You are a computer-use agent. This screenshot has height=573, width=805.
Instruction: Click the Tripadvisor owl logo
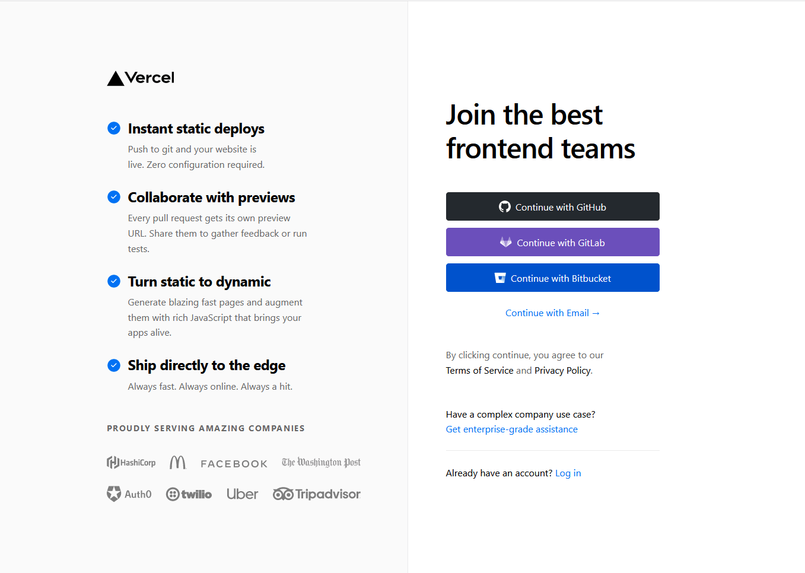[317, 494]
